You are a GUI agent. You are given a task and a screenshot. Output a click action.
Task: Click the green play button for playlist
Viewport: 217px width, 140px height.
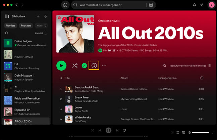coord(61,66)
